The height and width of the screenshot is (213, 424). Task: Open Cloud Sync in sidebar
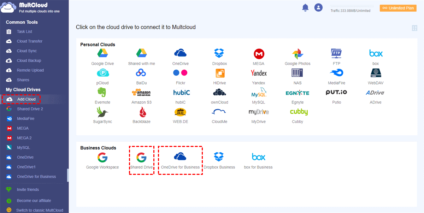[26, 51]
